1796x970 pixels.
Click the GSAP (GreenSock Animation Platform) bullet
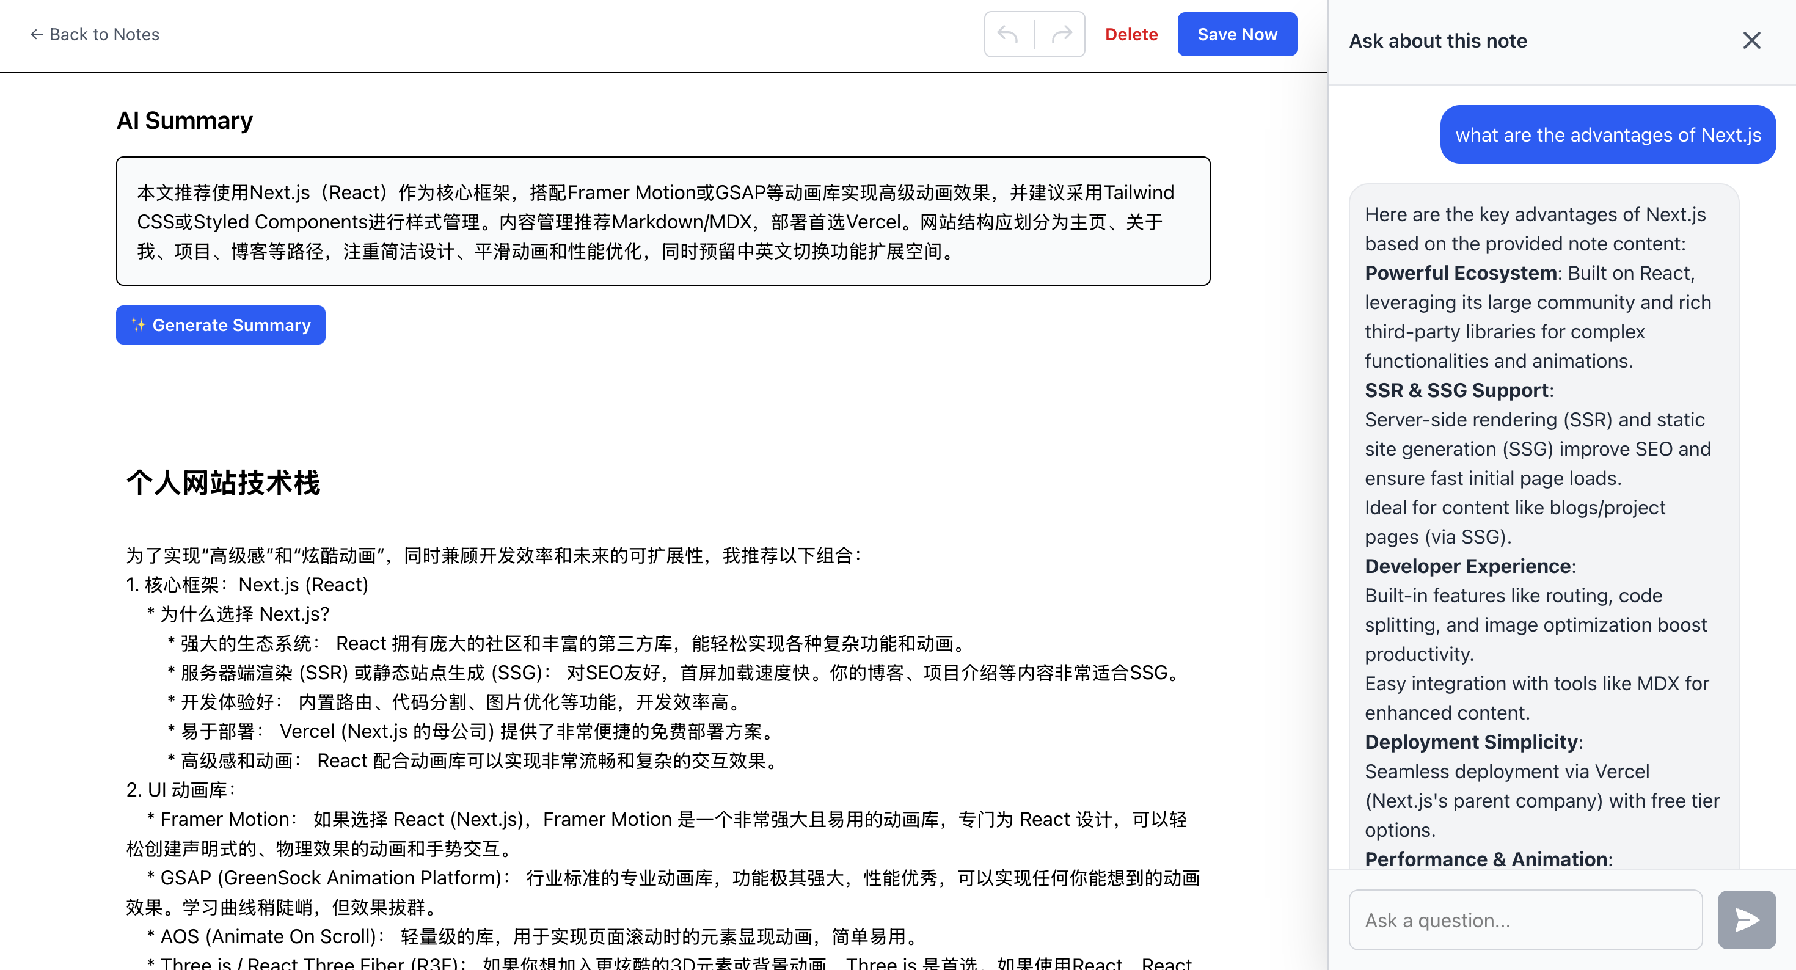(662, 892)
